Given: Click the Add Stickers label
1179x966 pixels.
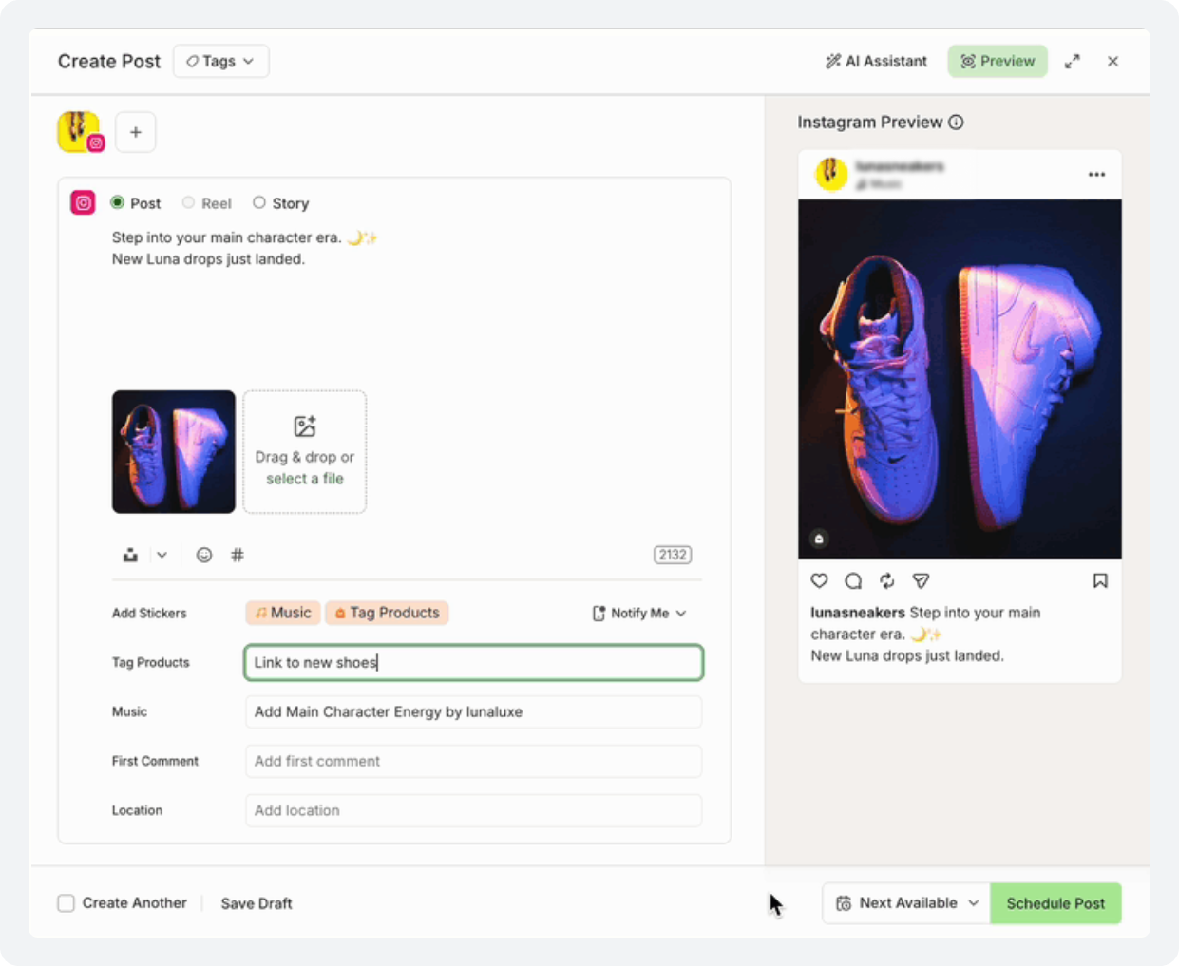Looking at the screenshot, I should tap(149, 613).
